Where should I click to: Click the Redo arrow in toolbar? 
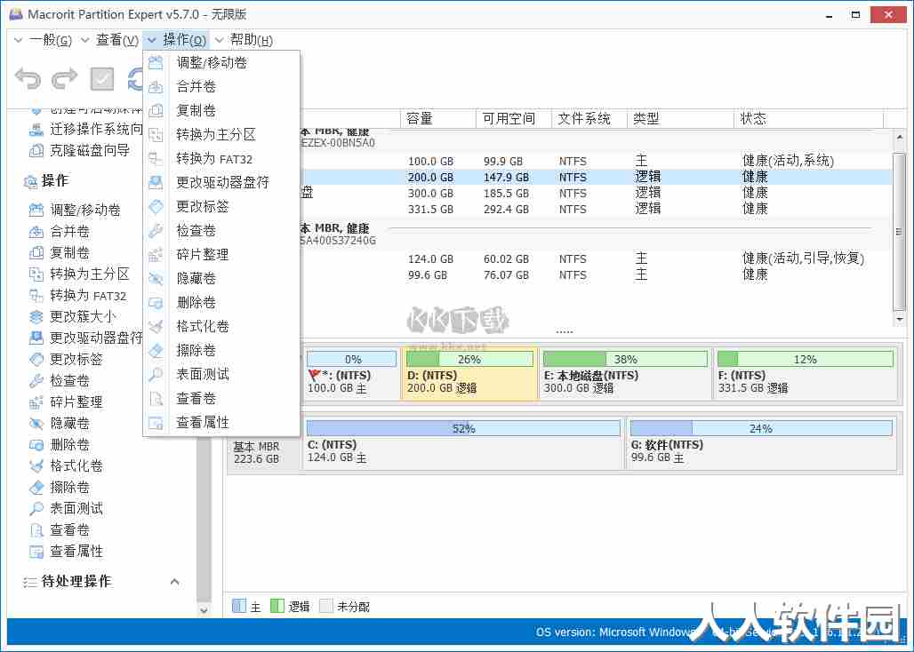(65, 78)
